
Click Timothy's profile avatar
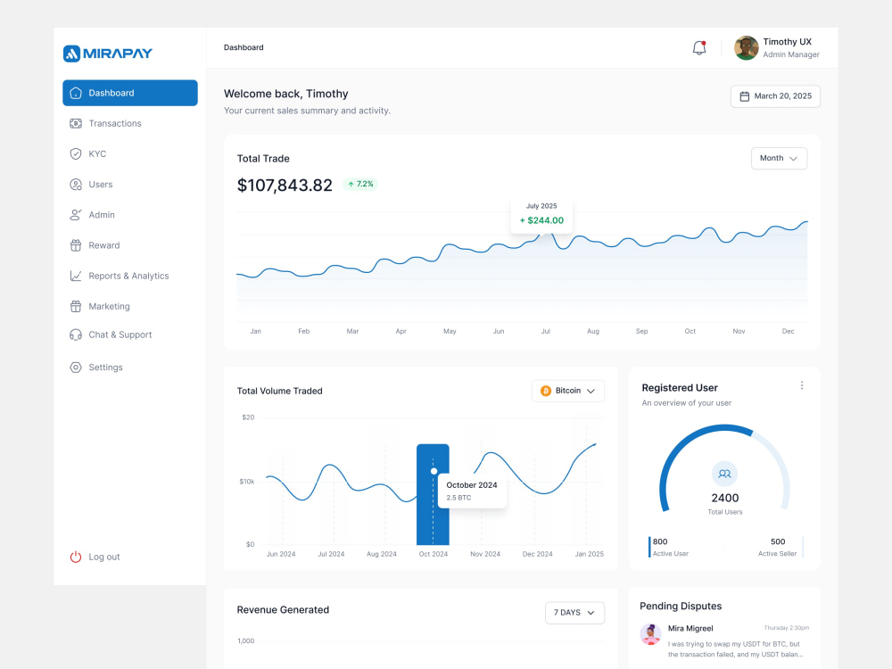pos(747,48)
